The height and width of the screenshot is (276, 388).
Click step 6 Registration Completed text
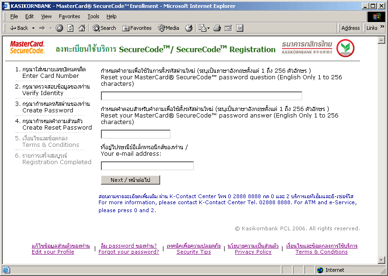point(57,162)
